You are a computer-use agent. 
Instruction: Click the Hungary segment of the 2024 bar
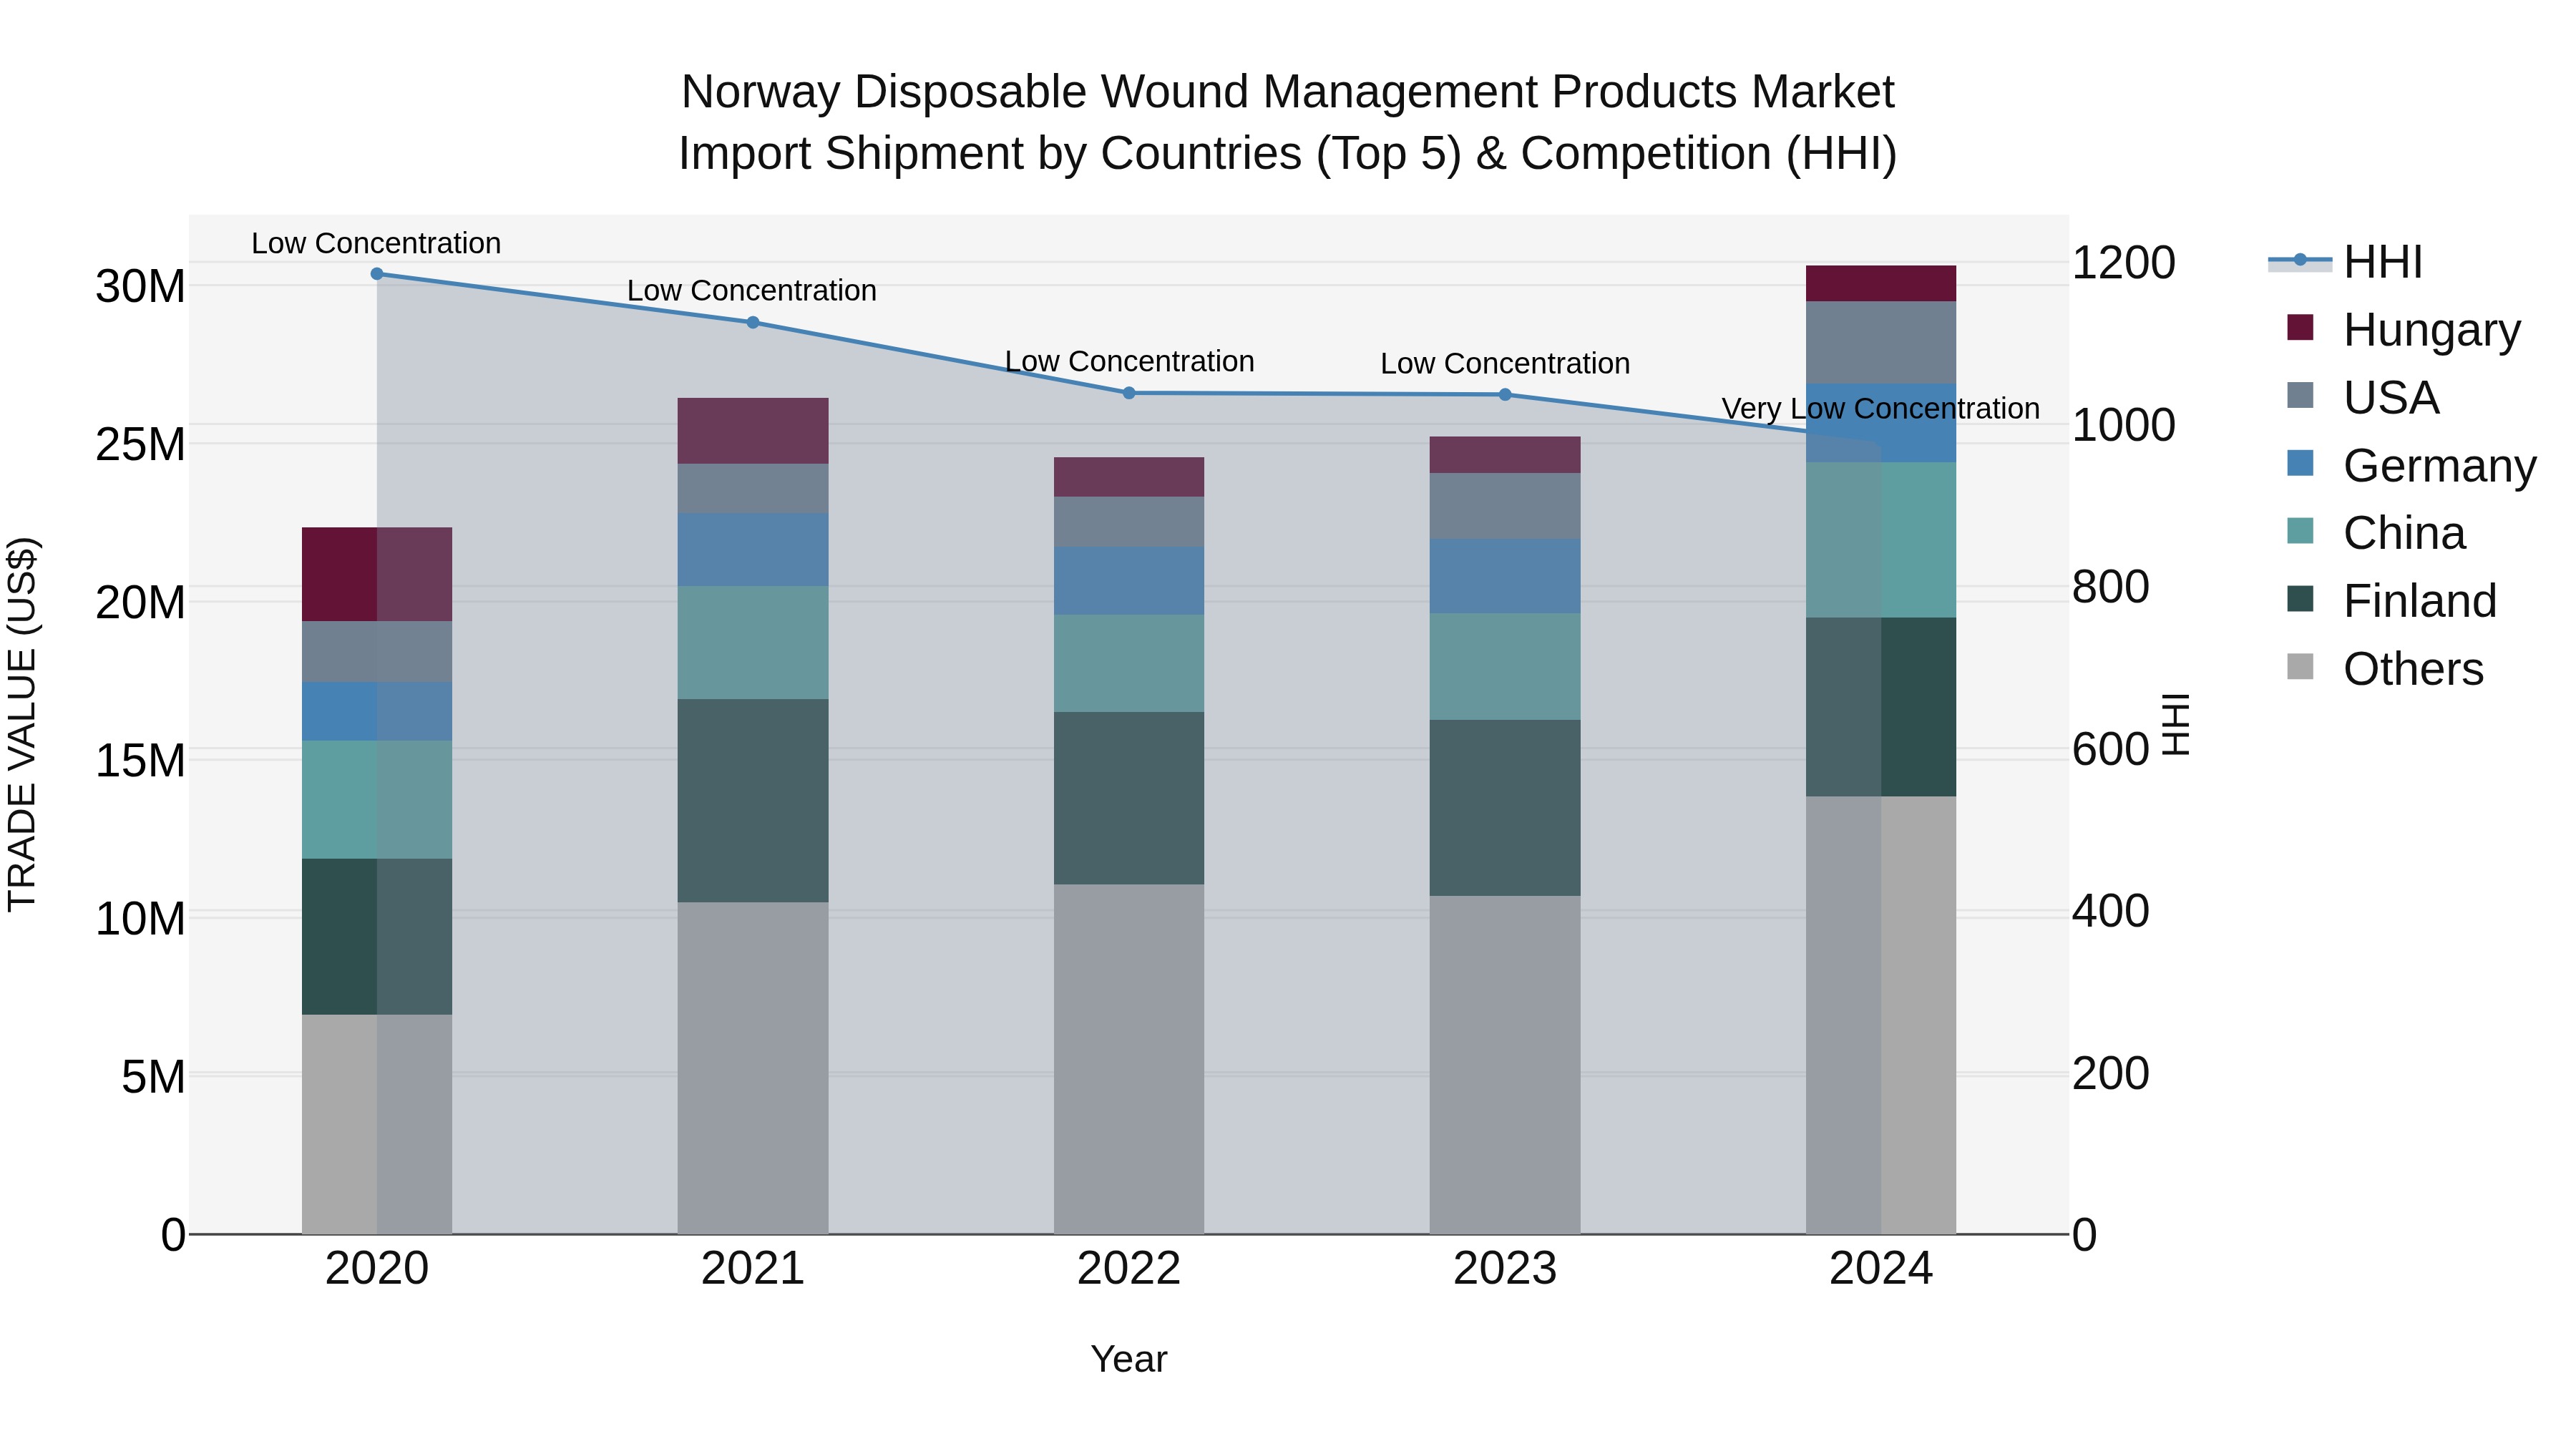point(1881,284)
